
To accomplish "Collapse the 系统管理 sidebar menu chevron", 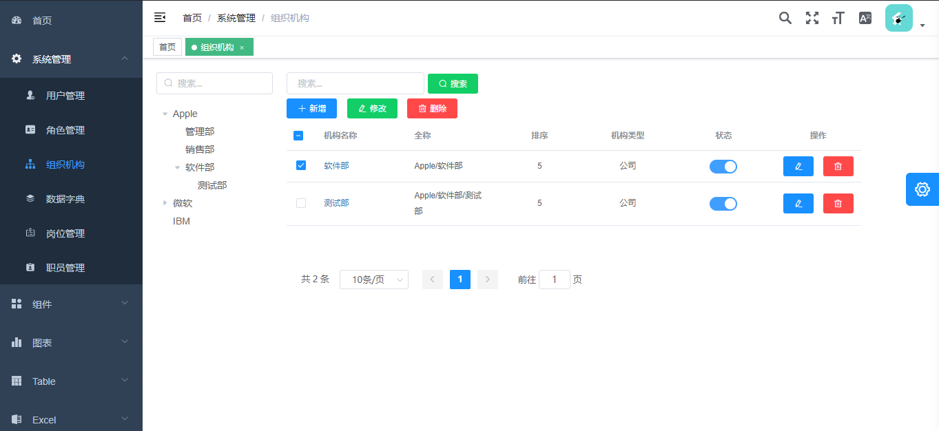I will pos(125,59).
